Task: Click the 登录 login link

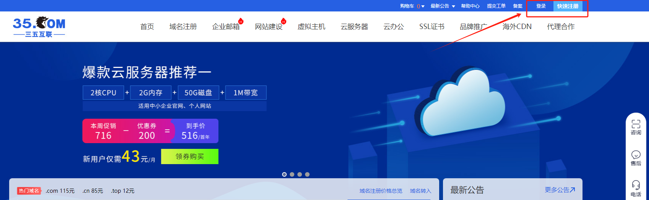Action: (x=541, y=6)
